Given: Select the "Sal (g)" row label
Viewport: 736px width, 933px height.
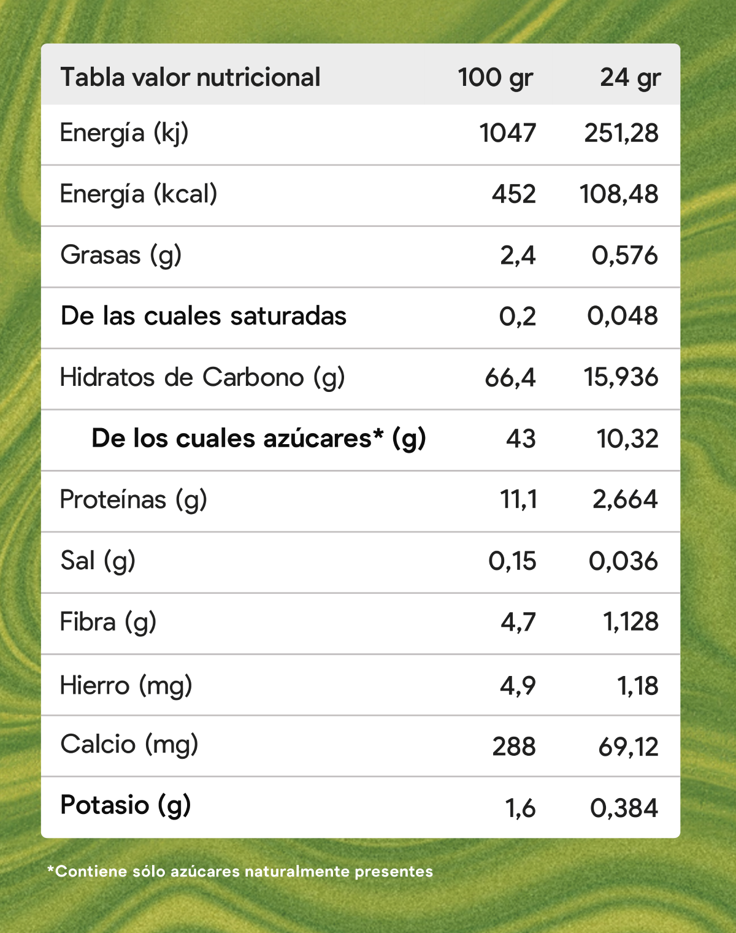Looking at the screenshot, I should (x=98, y=561).
